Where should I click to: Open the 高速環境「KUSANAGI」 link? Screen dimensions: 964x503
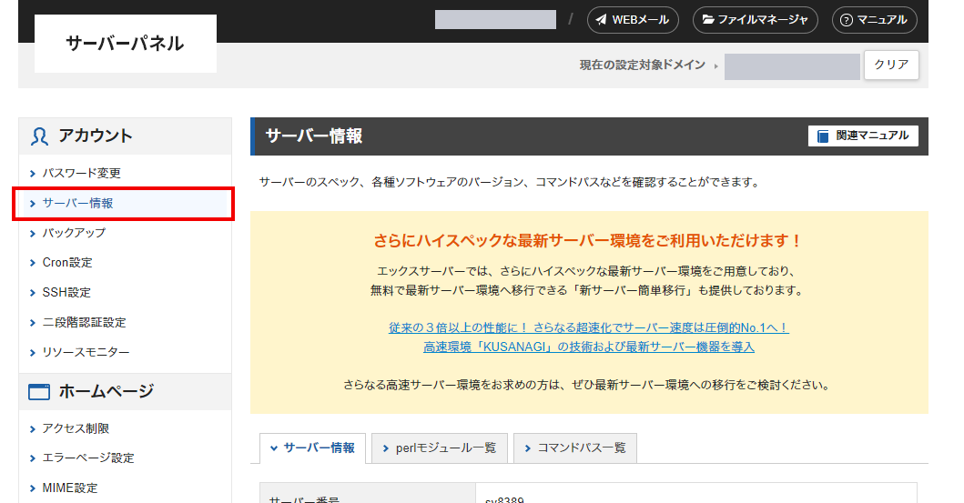[588, 347]
